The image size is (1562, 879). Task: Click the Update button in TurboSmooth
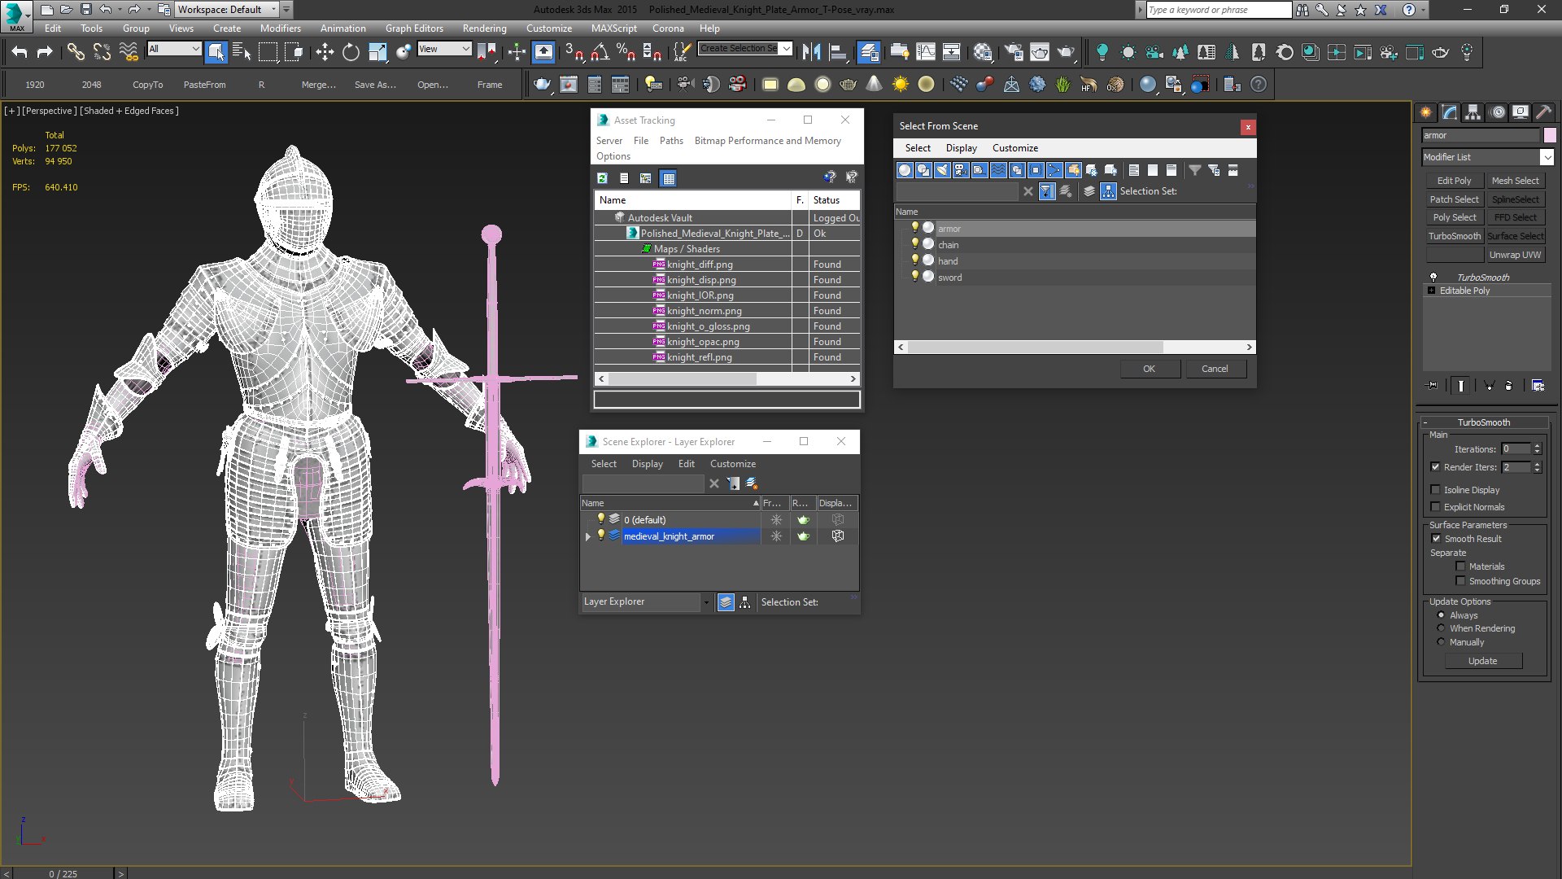point(1482,661)
